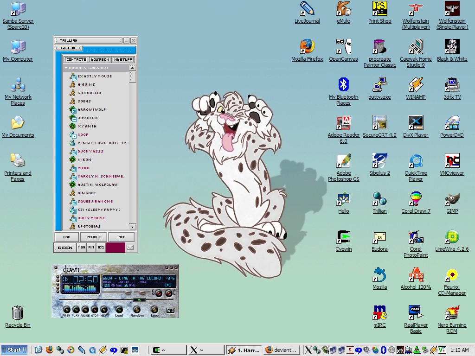Go to previous track in Winamp
This screenshot has width=475, height=356.
[x=66, y=310]
